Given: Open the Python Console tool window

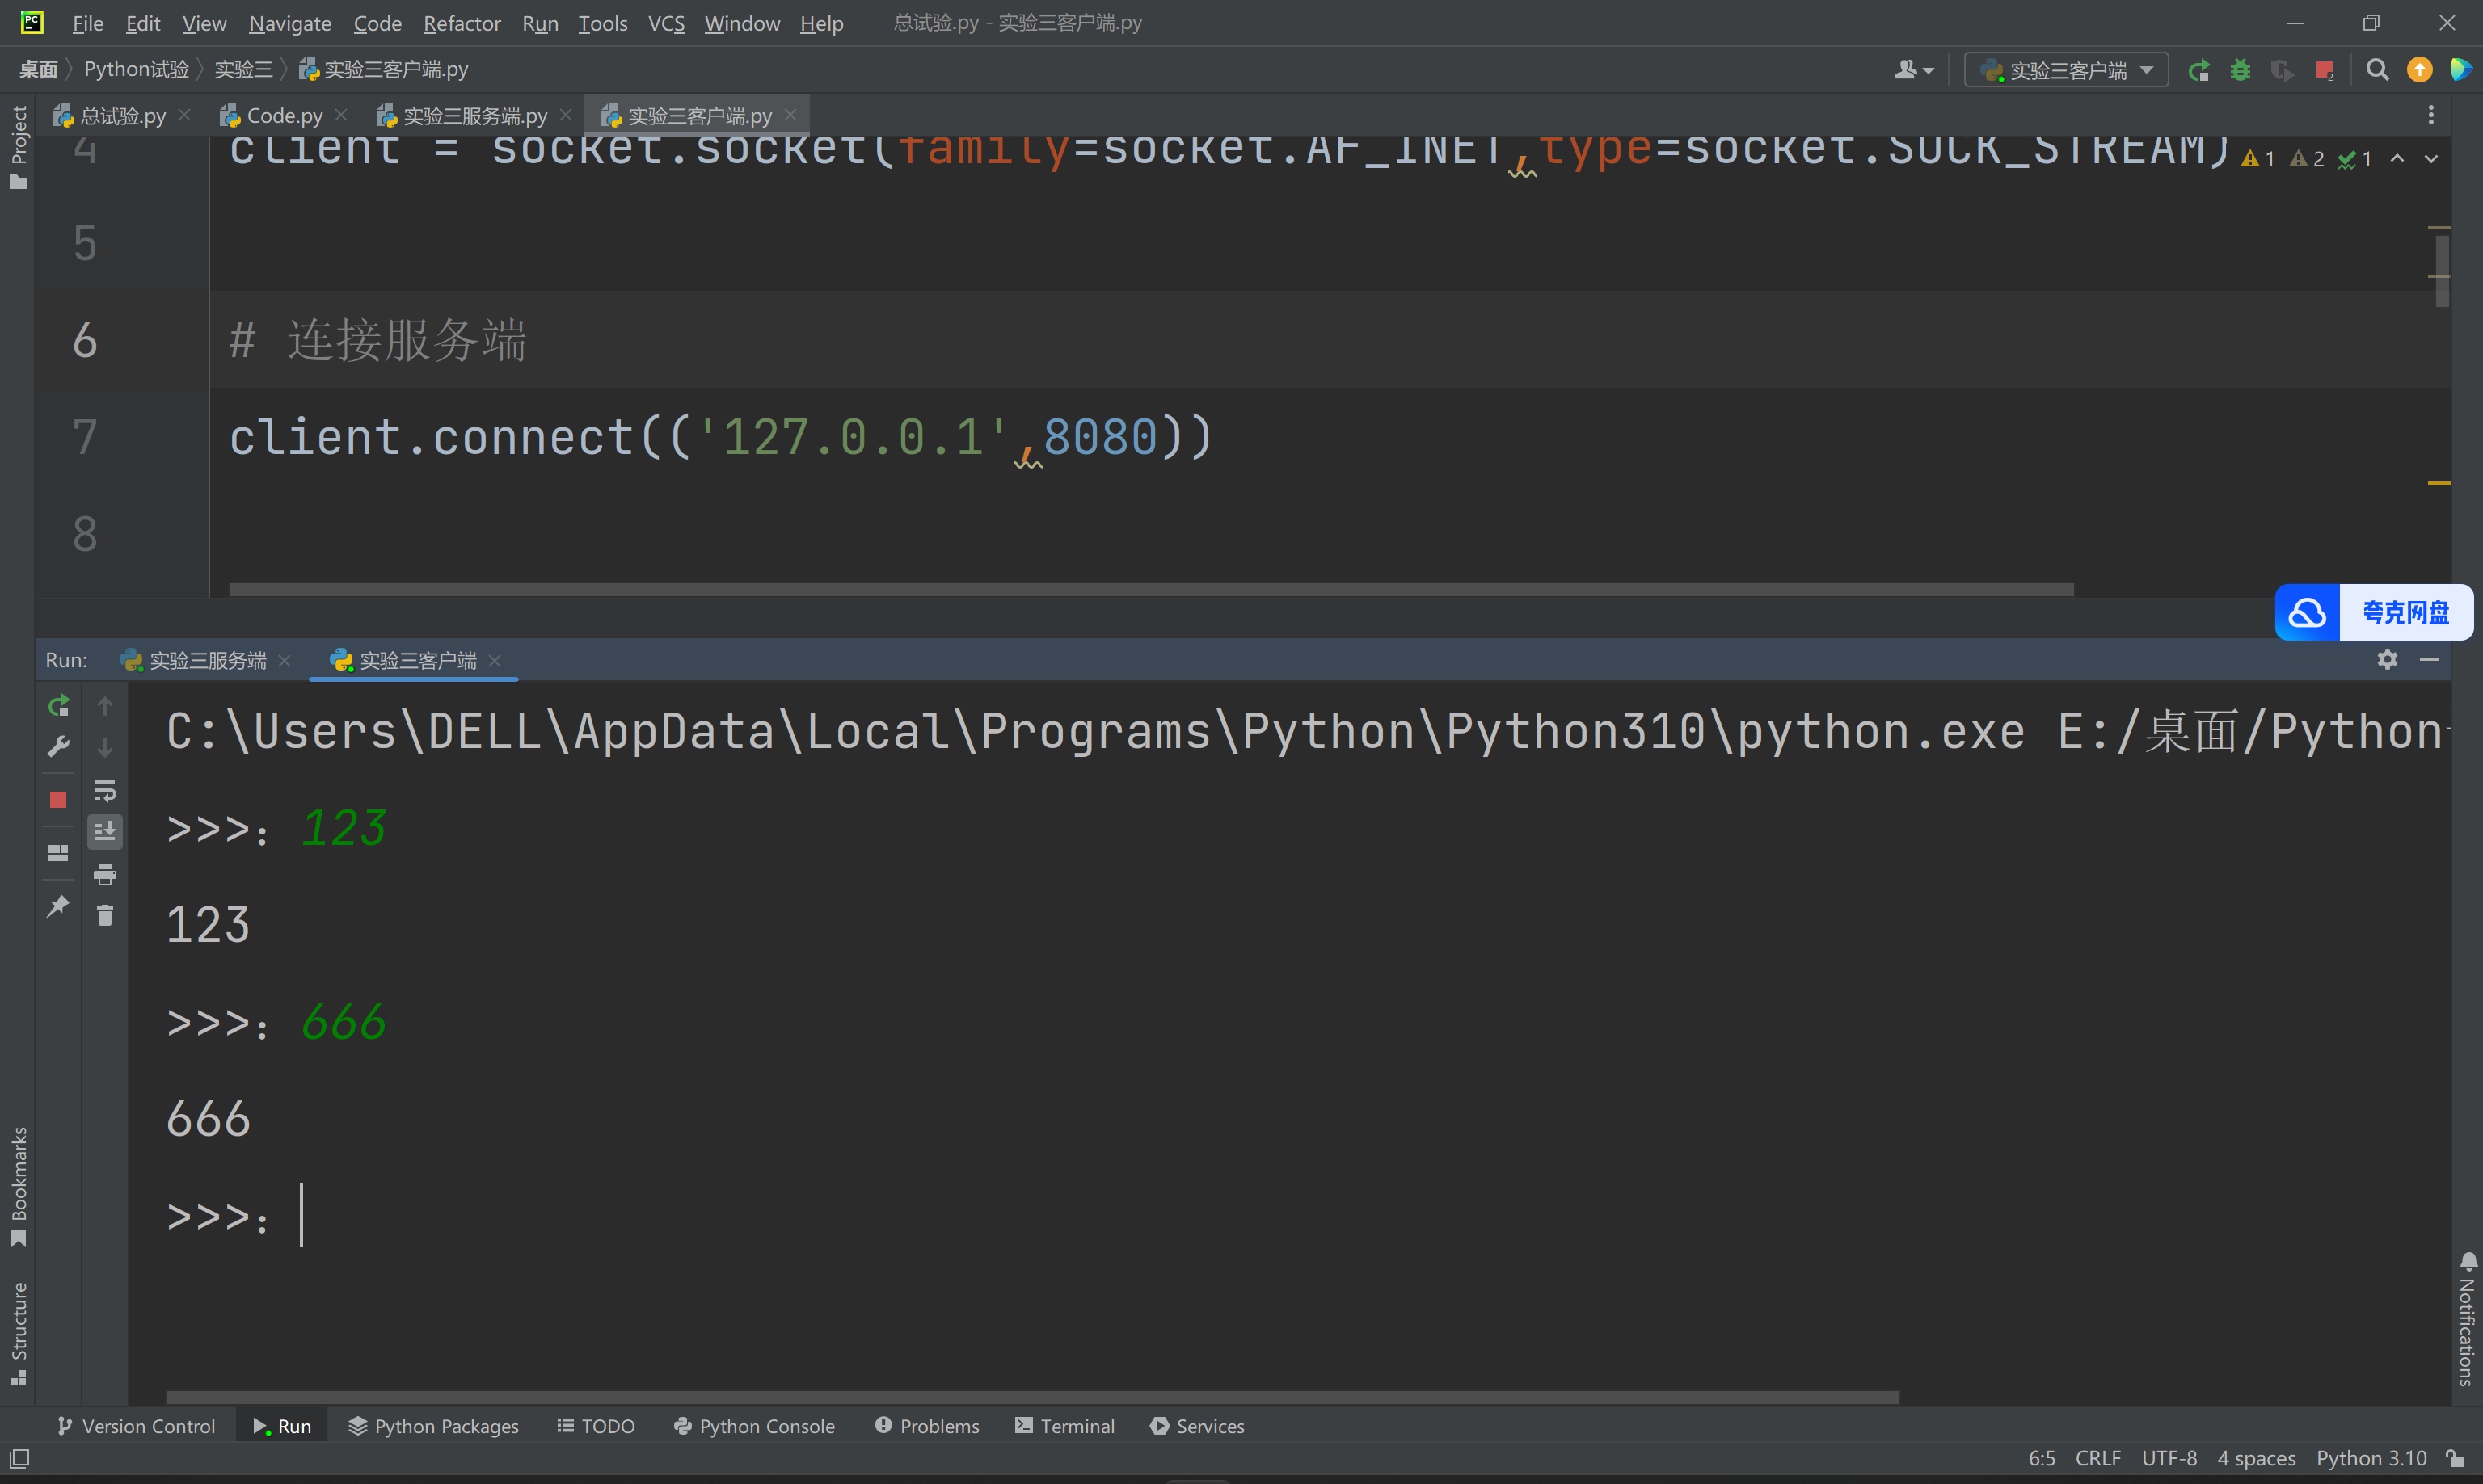Looking at the screenshot, I should 754,1426.
